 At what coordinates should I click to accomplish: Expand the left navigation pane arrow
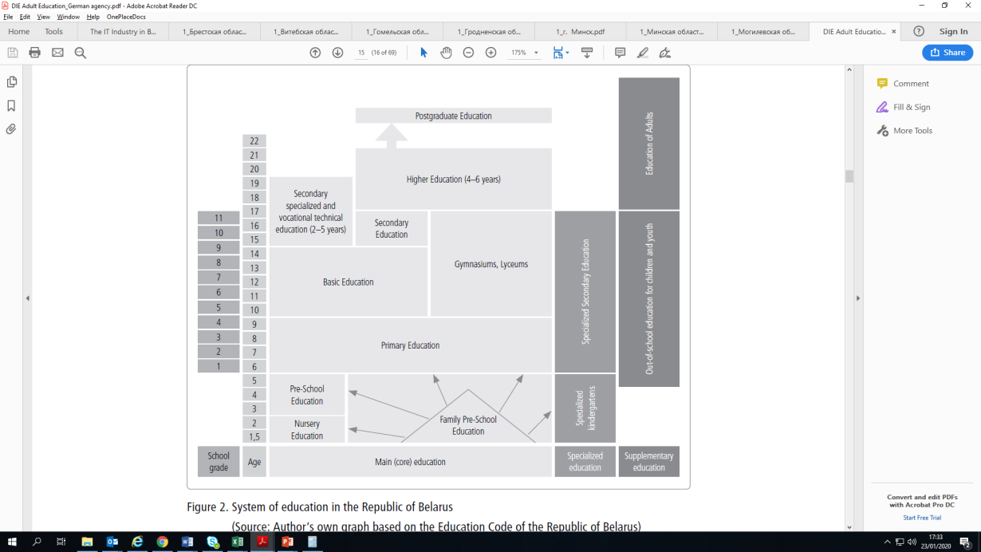tap(28, 298)
